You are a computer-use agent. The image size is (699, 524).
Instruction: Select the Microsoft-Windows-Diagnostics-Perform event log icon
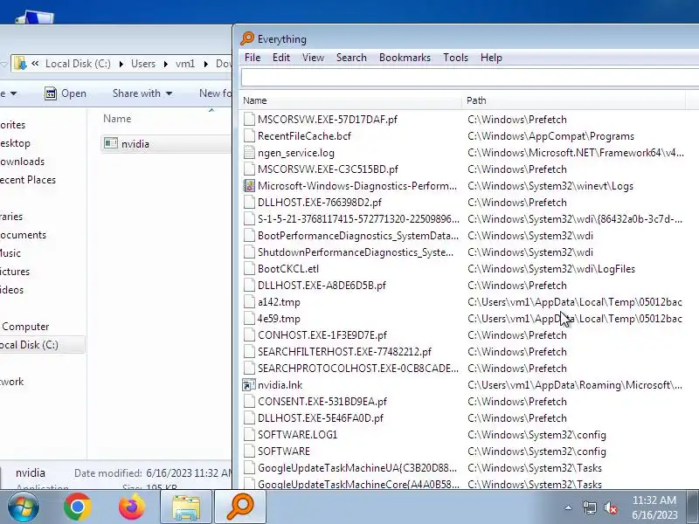249,186
